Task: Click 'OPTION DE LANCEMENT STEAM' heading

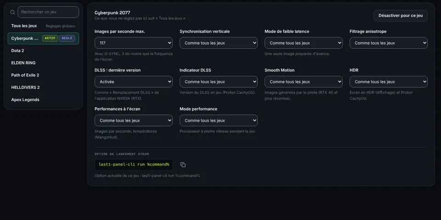Action: pyautogui.click(x=122, y=154)
